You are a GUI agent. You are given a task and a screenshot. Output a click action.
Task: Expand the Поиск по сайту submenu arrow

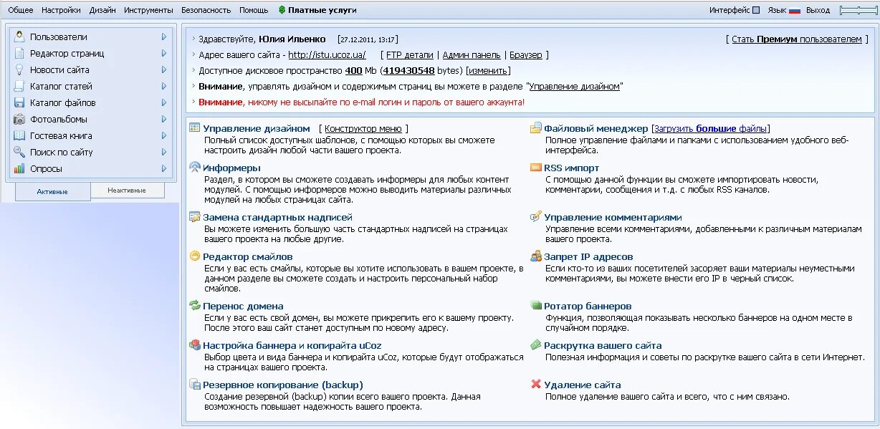[x=164, y=152]
